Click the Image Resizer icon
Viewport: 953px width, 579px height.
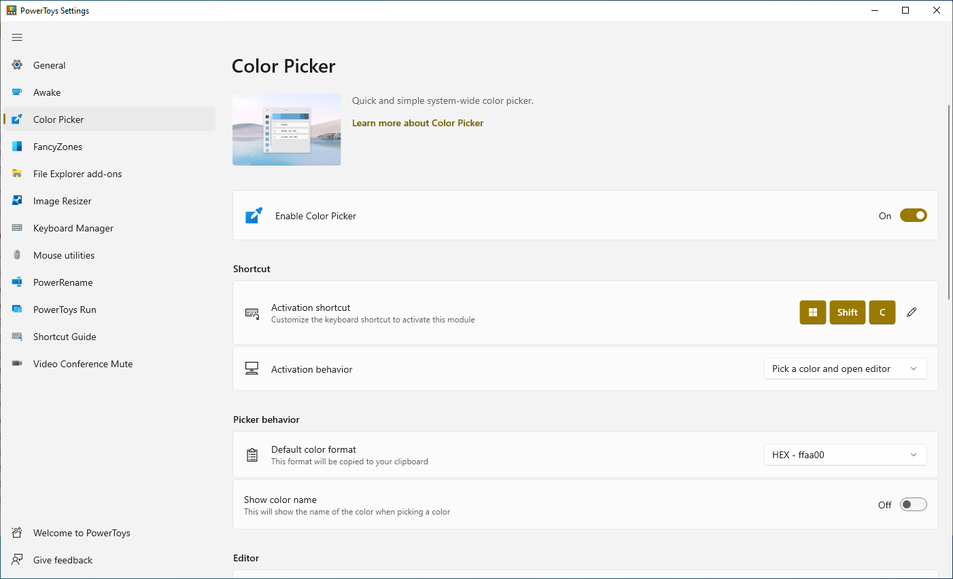pos(17,201)
